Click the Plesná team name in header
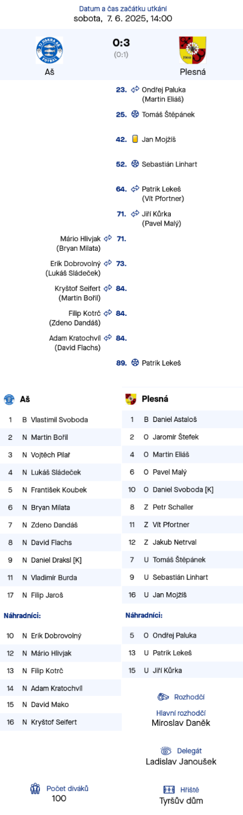Screen dimensions: 243x815 [x=192, y=72]
